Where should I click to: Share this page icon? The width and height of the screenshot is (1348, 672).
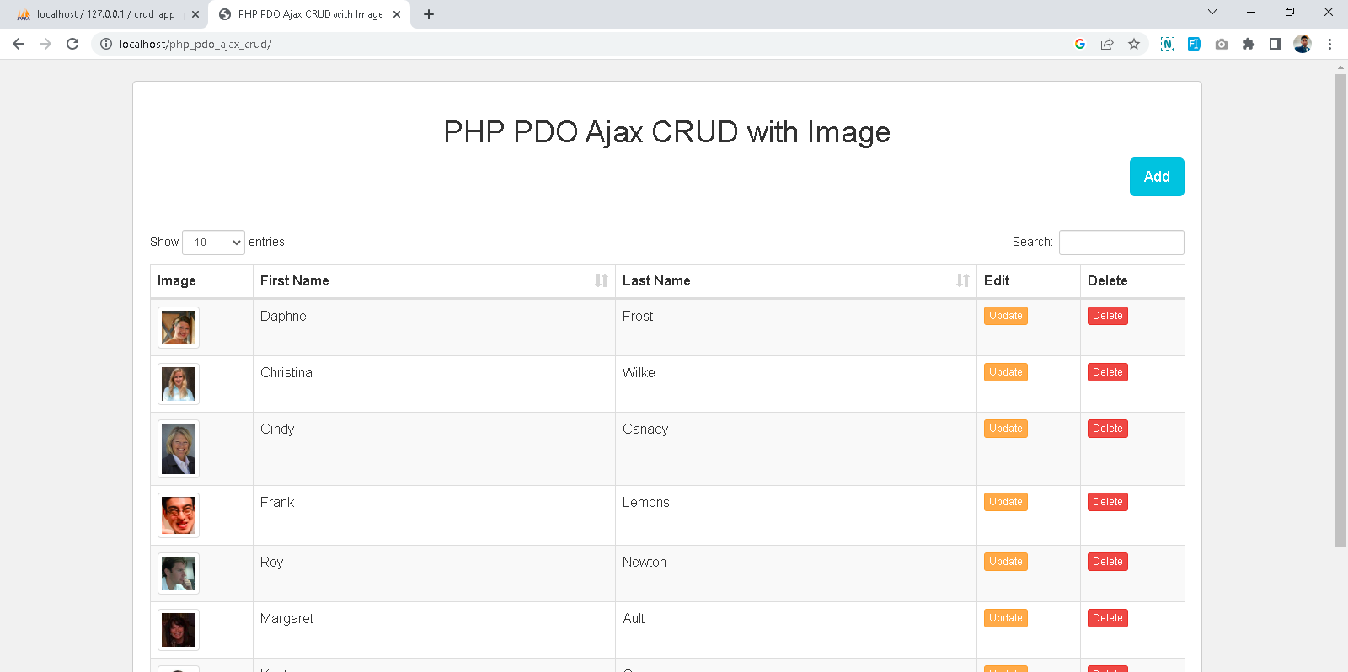[x=1107, y=44]
